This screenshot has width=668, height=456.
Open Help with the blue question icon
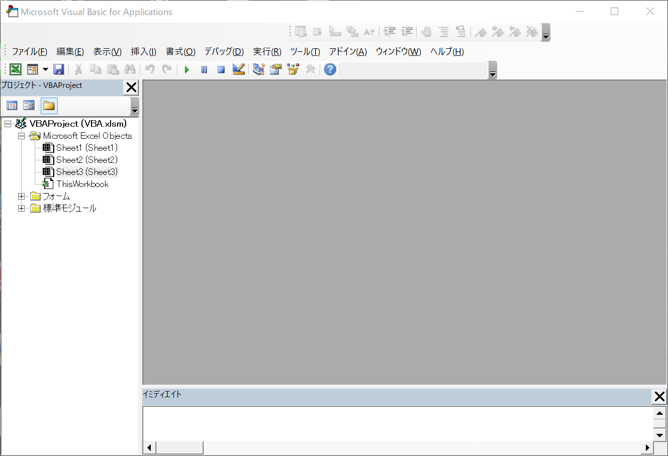[x=330, y=69]
